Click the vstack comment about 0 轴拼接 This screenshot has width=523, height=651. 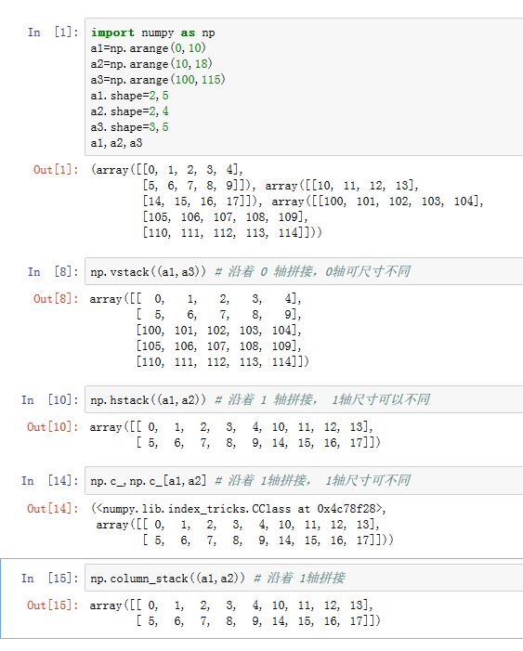click(312, 271)
